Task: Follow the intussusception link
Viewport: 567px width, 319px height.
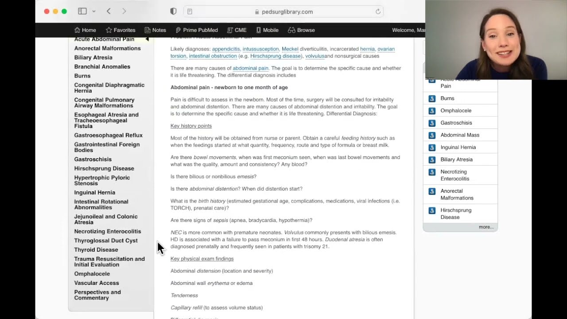Action: pos(261,49)
